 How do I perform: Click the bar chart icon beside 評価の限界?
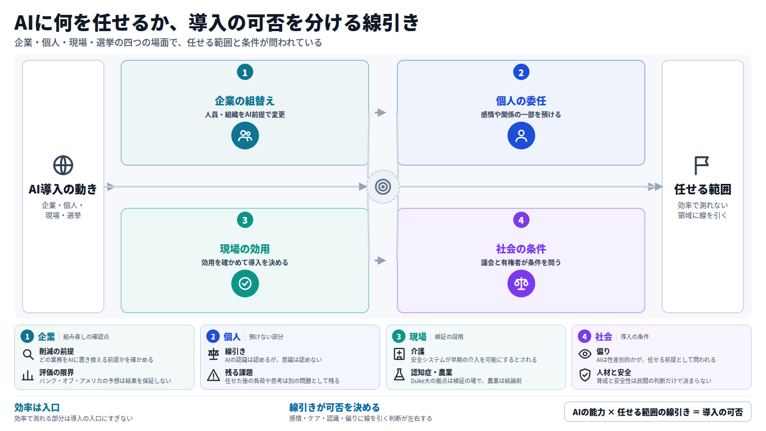[x=28, y=375]
